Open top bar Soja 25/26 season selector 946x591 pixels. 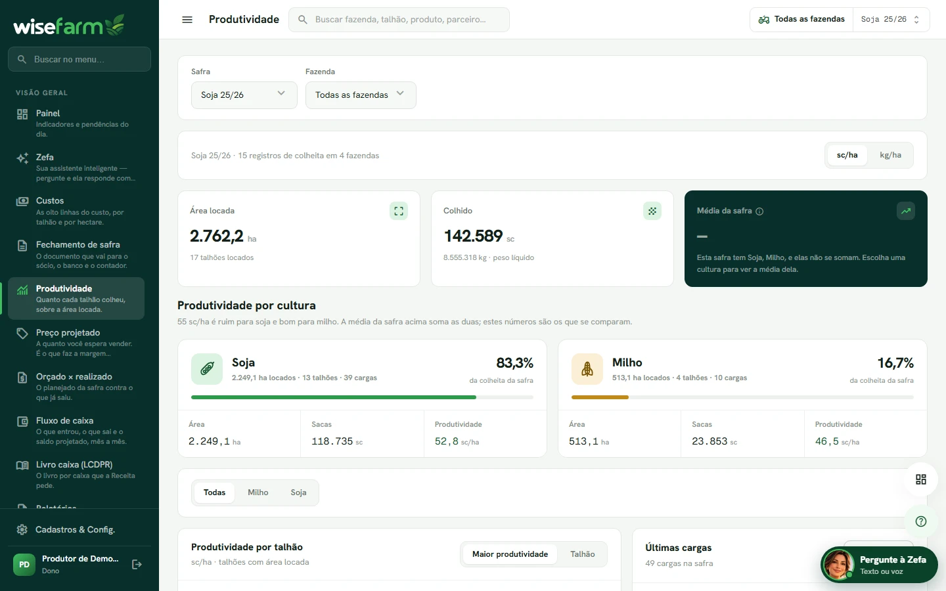pos(891,20)
